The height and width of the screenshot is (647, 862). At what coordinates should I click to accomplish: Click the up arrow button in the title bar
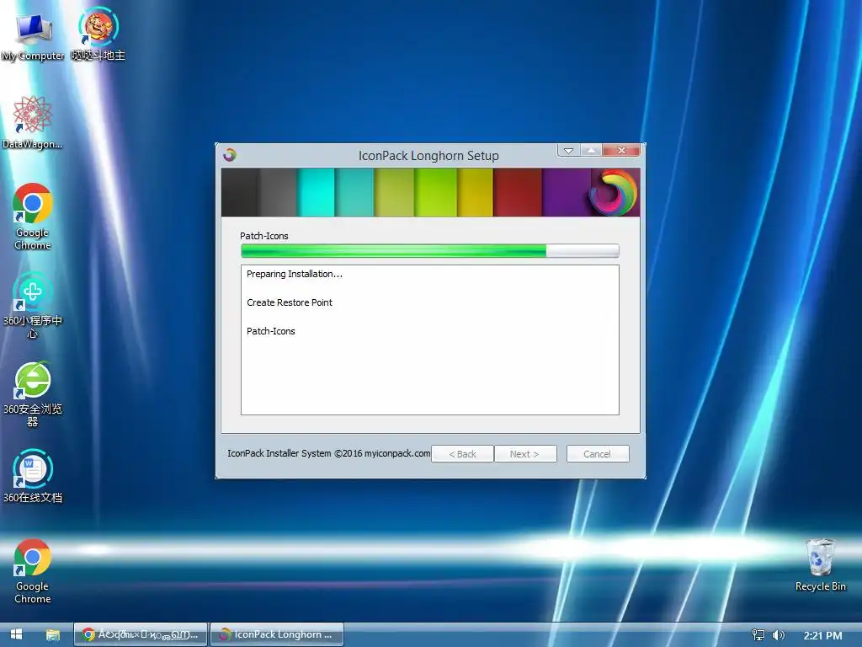(591, 150)
